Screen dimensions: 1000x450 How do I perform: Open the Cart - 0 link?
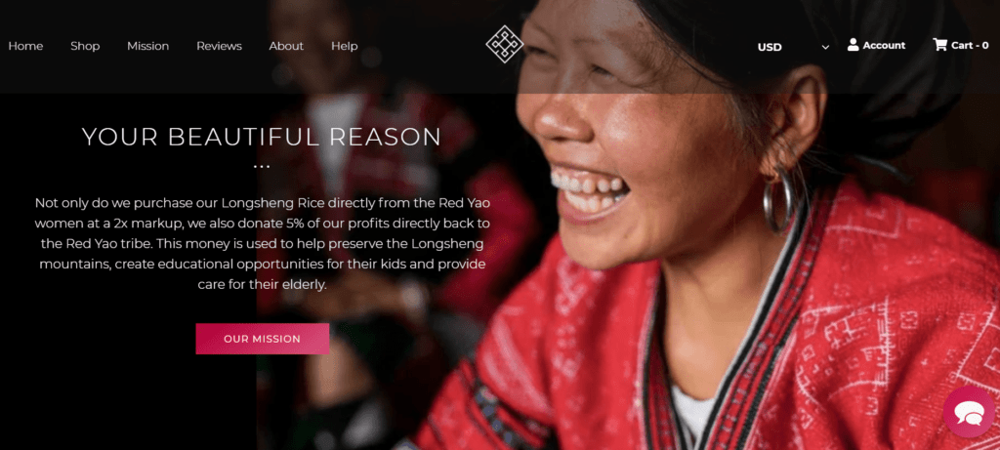[970, 45]
